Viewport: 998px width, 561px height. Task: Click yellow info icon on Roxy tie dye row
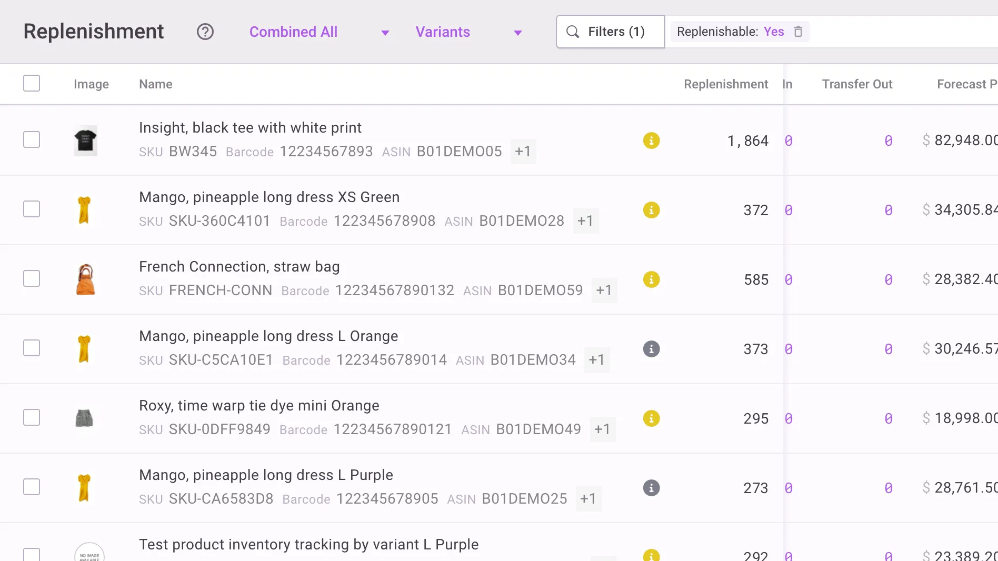[x=651, y=418]
